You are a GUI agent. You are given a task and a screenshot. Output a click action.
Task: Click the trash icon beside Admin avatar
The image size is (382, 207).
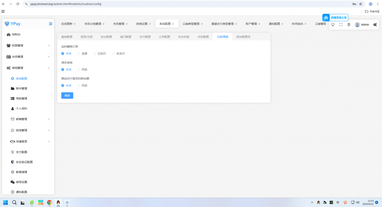[x=349, y=25]
